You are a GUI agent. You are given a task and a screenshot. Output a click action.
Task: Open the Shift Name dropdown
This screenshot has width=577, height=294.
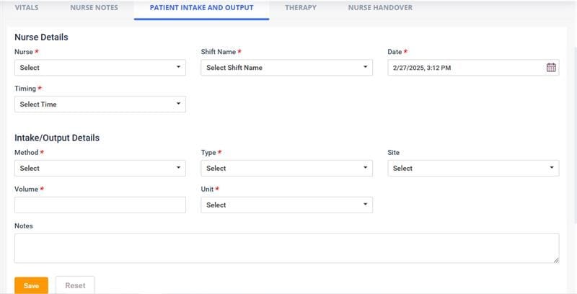tap(286, 68)
